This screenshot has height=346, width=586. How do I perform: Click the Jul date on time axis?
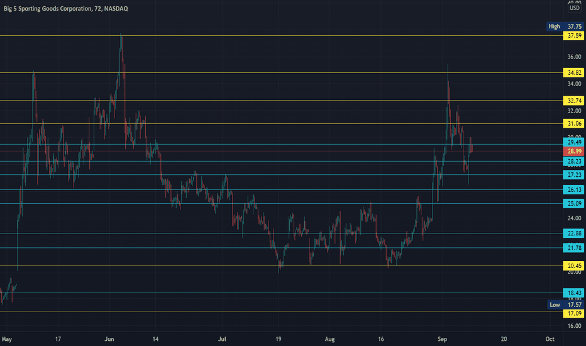222,339
